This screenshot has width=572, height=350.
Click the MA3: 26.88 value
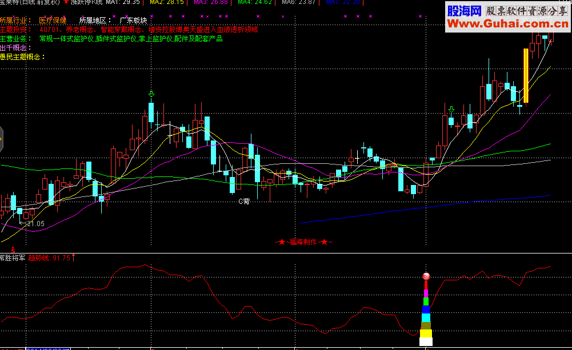tap(211, 2)
